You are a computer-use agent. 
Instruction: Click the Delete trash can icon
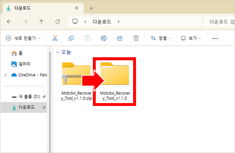point(136,38)
